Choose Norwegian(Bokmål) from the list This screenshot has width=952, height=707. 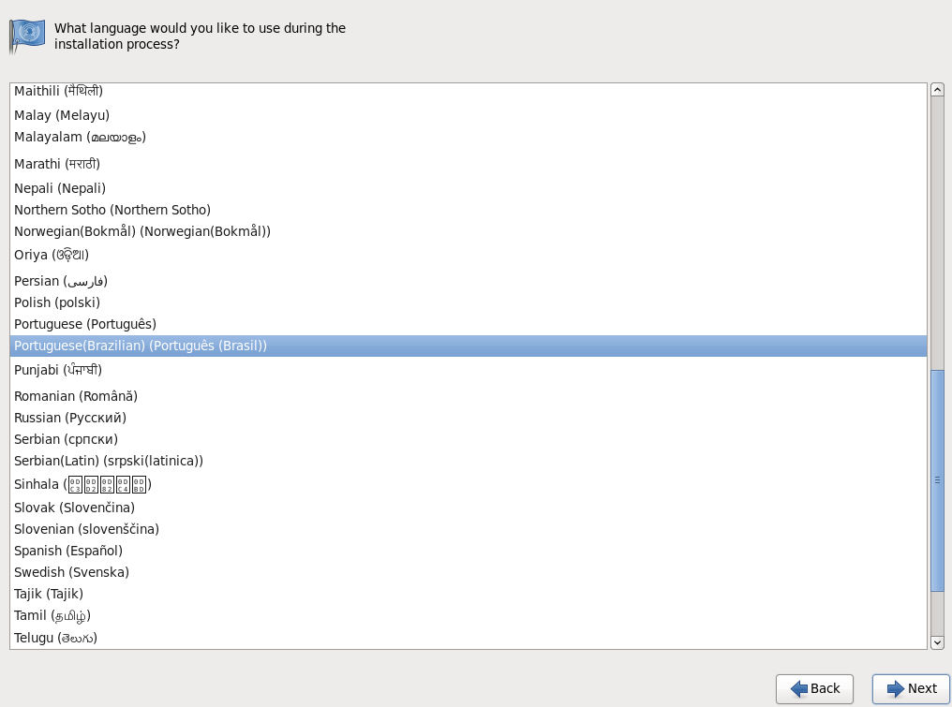point(142,231)
